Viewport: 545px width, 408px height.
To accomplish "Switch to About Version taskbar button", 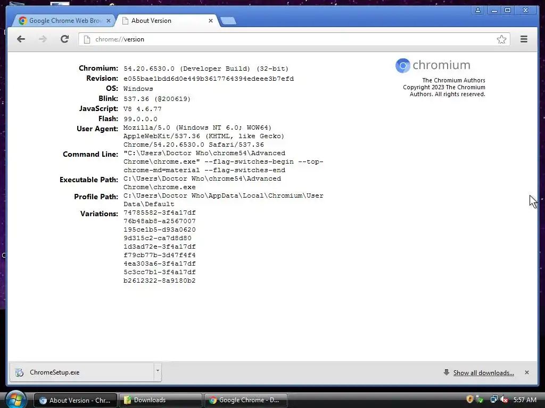I will pyautogui.click(x=75, y=400).
